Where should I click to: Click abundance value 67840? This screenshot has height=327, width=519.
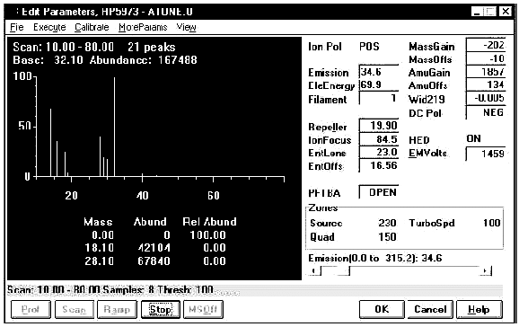pyautogui.click(x=154, y=261)
